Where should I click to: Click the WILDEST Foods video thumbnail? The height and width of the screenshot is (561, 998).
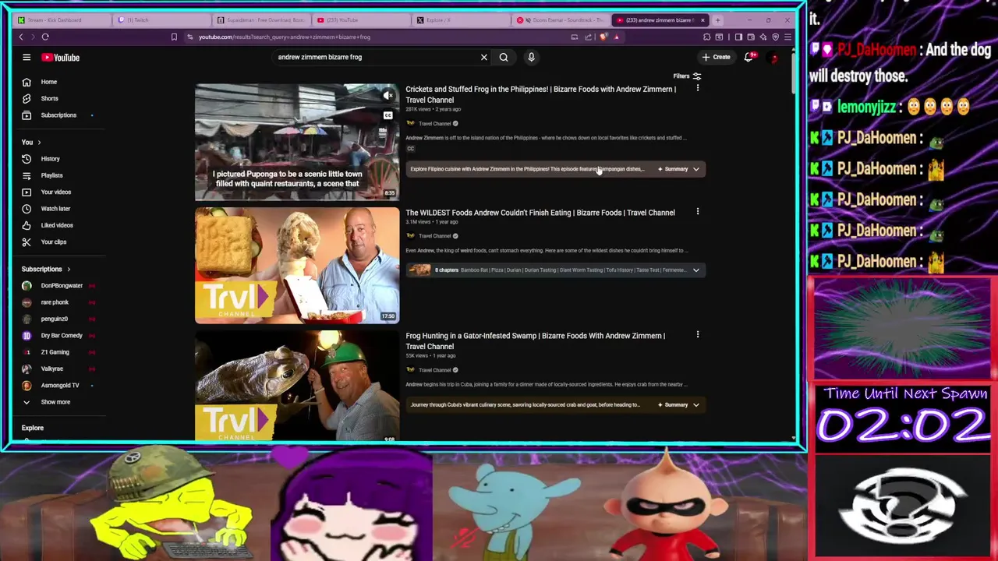[296, 265]
